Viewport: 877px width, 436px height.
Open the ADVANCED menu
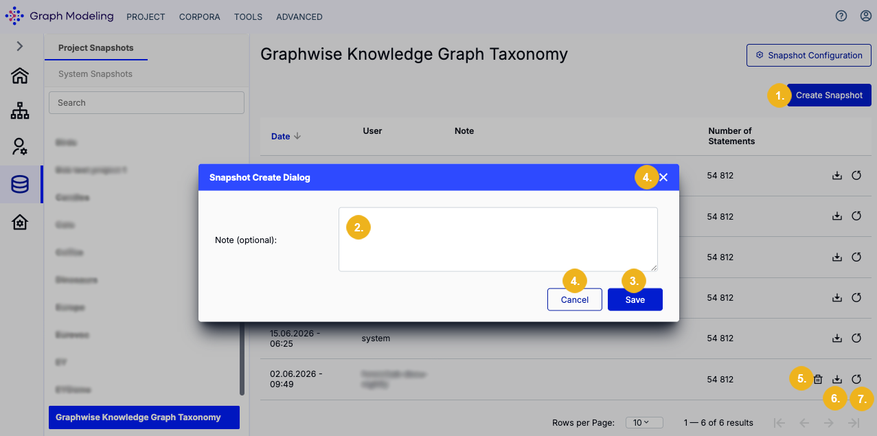(299, 17)
